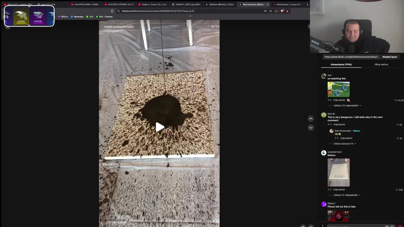The width and height of the screenshot is (404, 227).
Task: Reply to cockatiel tech's 'Before:' comment
Action: click(339, 189)
